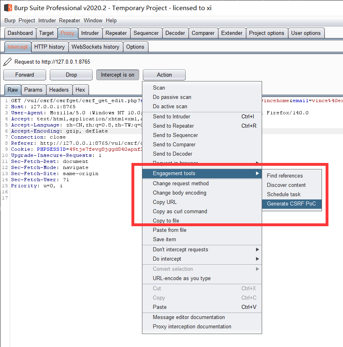Open the Project options tab
This screenshot has width=343, height=347.
pos(267,33)
